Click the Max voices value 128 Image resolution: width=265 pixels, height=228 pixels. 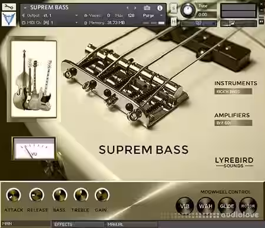(x=131, y=15)
